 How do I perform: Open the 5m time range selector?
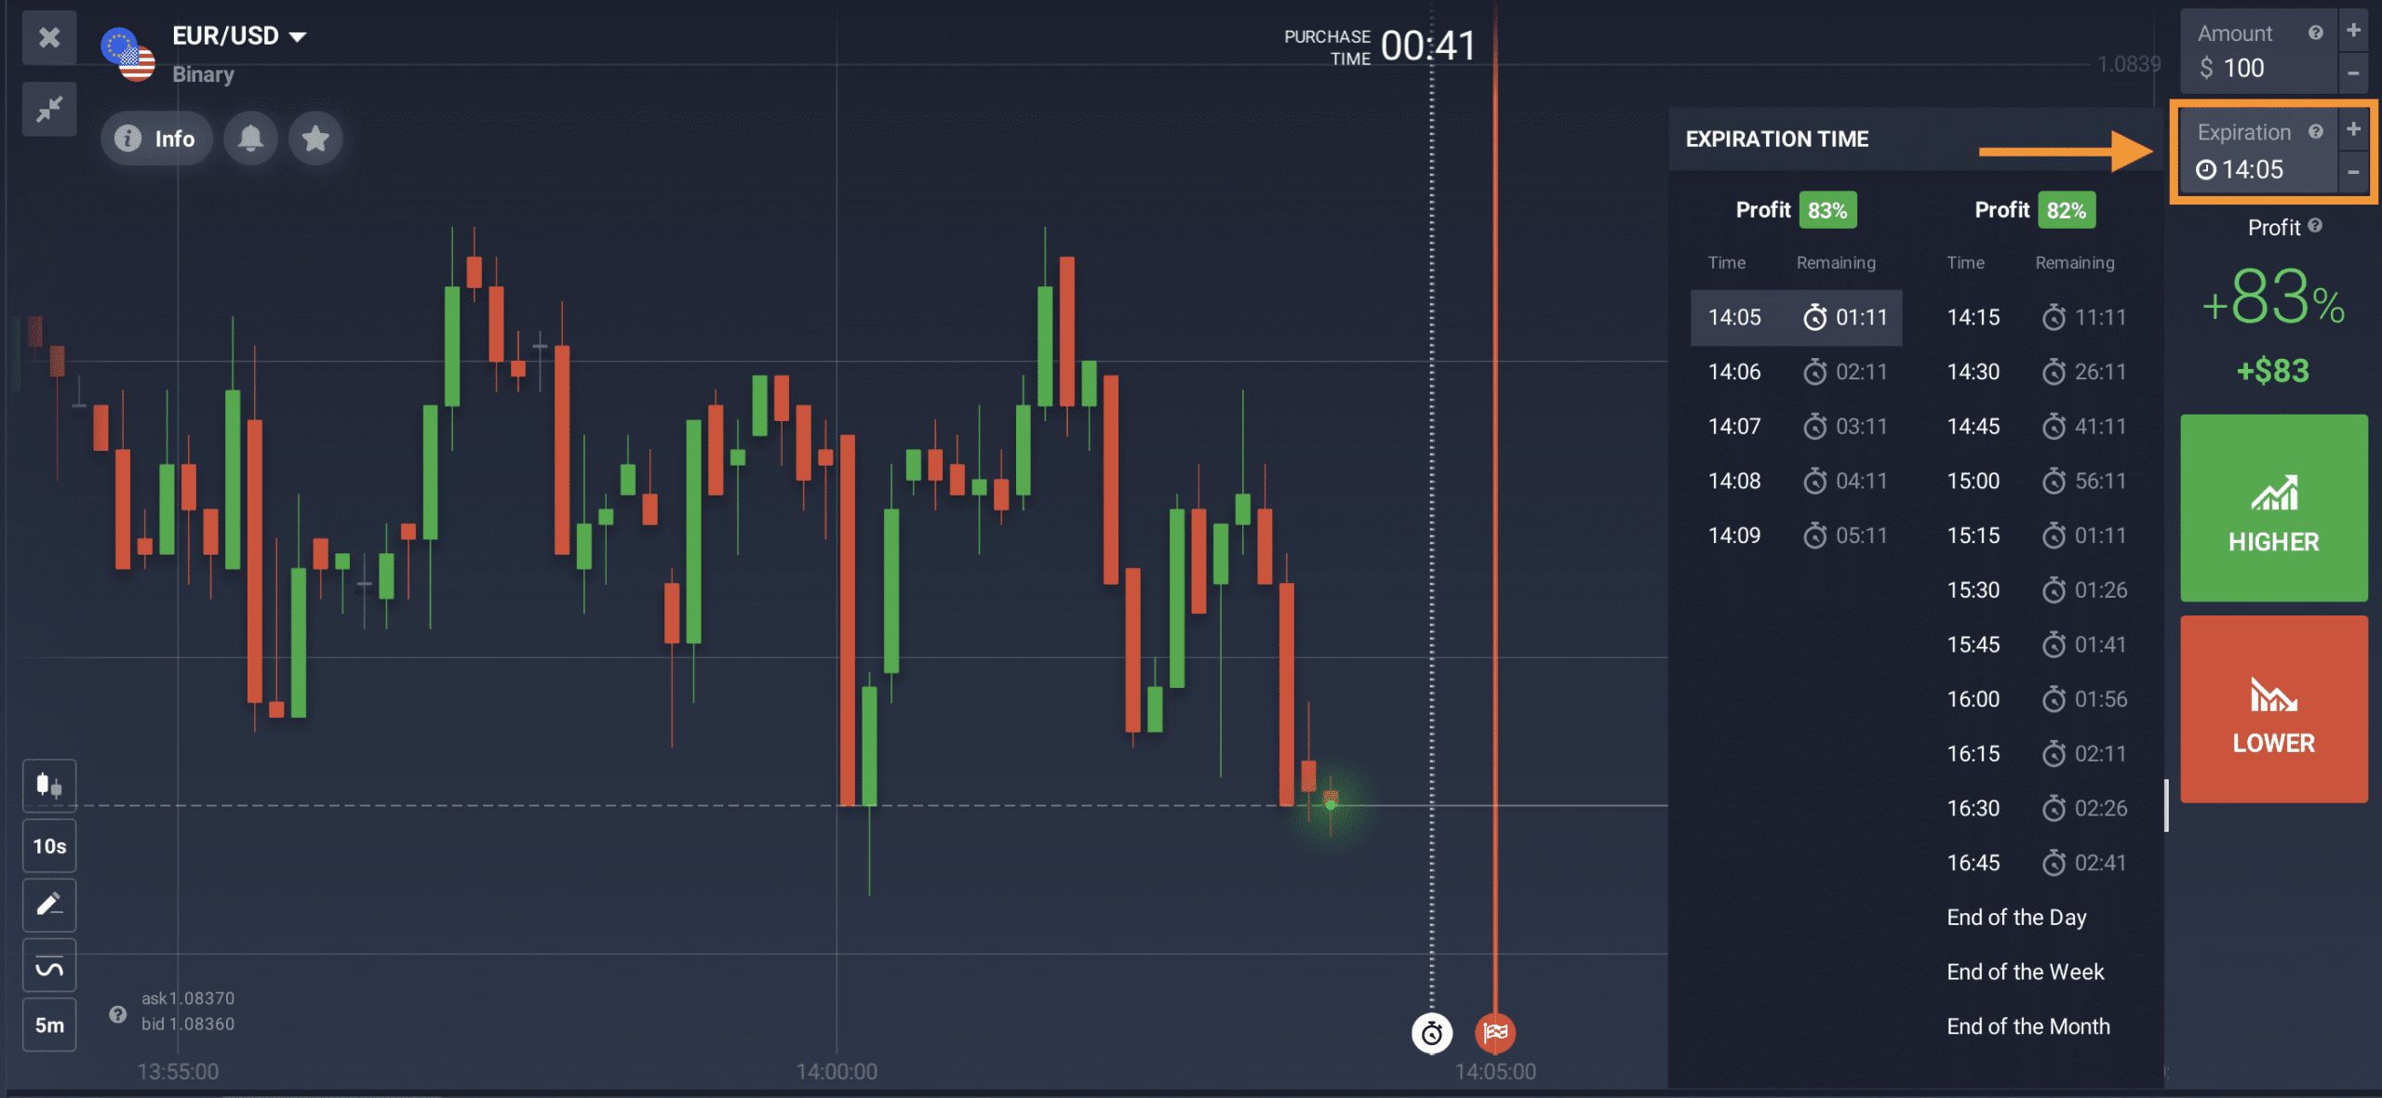point(49,1025)
